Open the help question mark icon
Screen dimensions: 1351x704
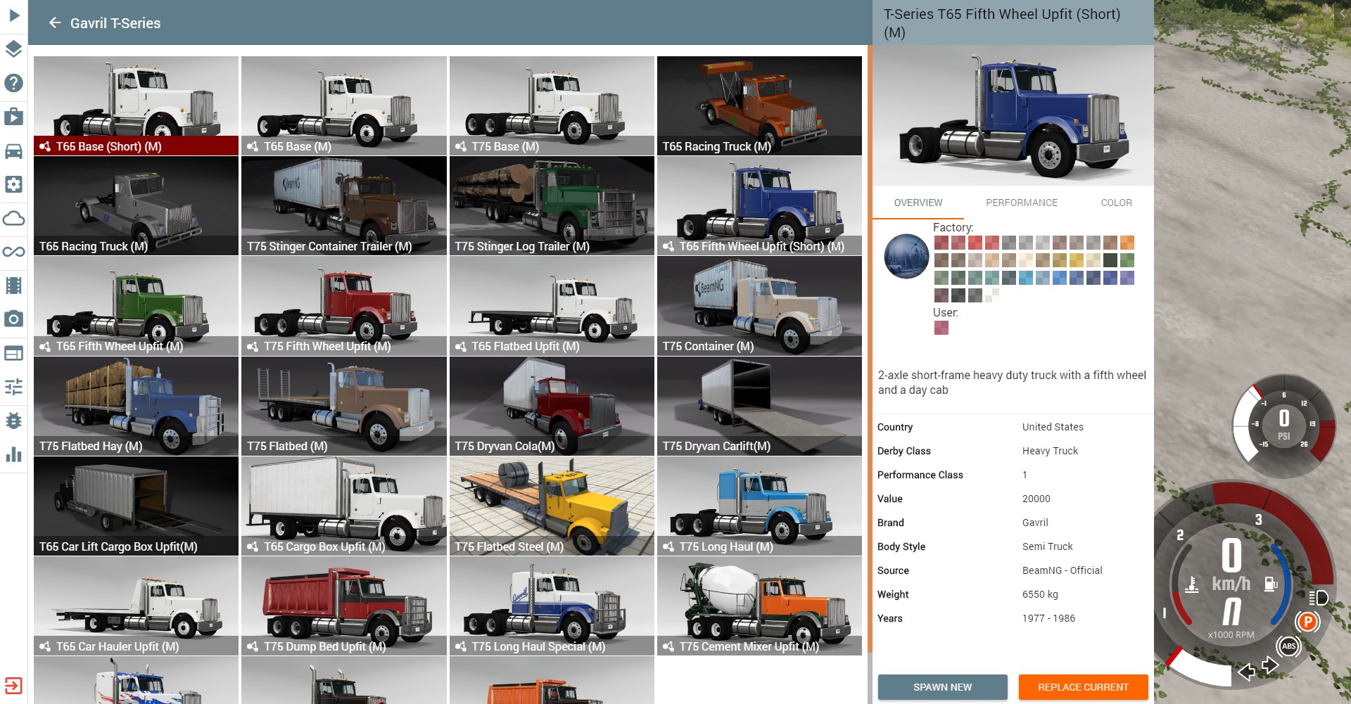coord(13,82)
